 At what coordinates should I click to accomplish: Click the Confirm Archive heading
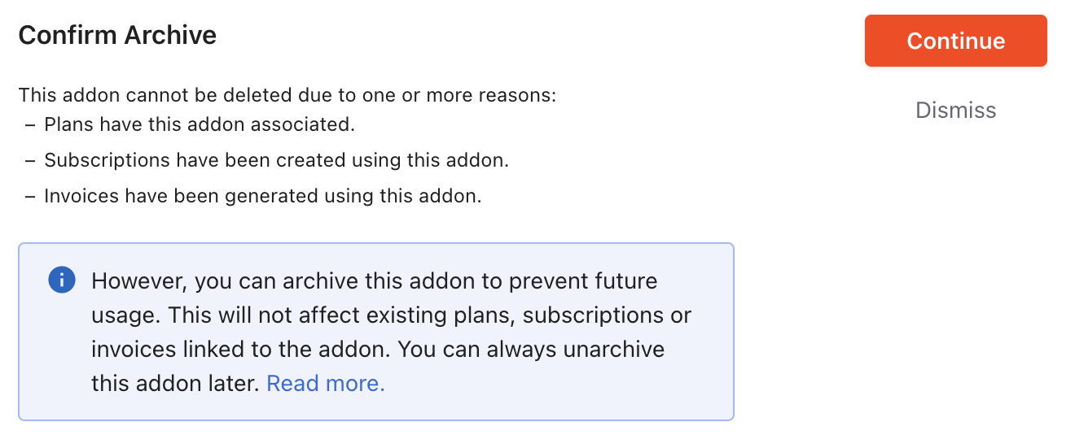[x=117, y=36]
